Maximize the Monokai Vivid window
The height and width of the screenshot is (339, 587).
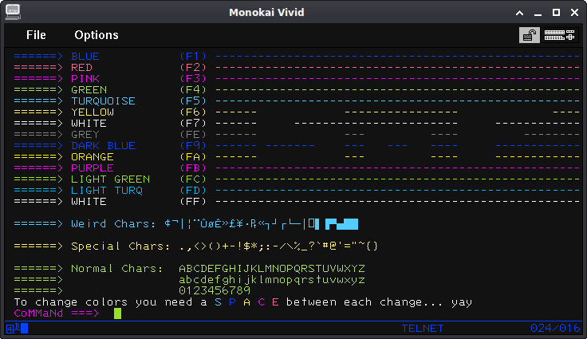point(557,13)
